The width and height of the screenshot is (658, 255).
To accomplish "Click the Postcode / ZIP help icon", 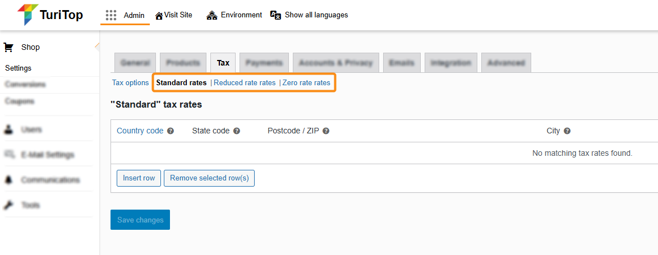I will coord(326,131).
